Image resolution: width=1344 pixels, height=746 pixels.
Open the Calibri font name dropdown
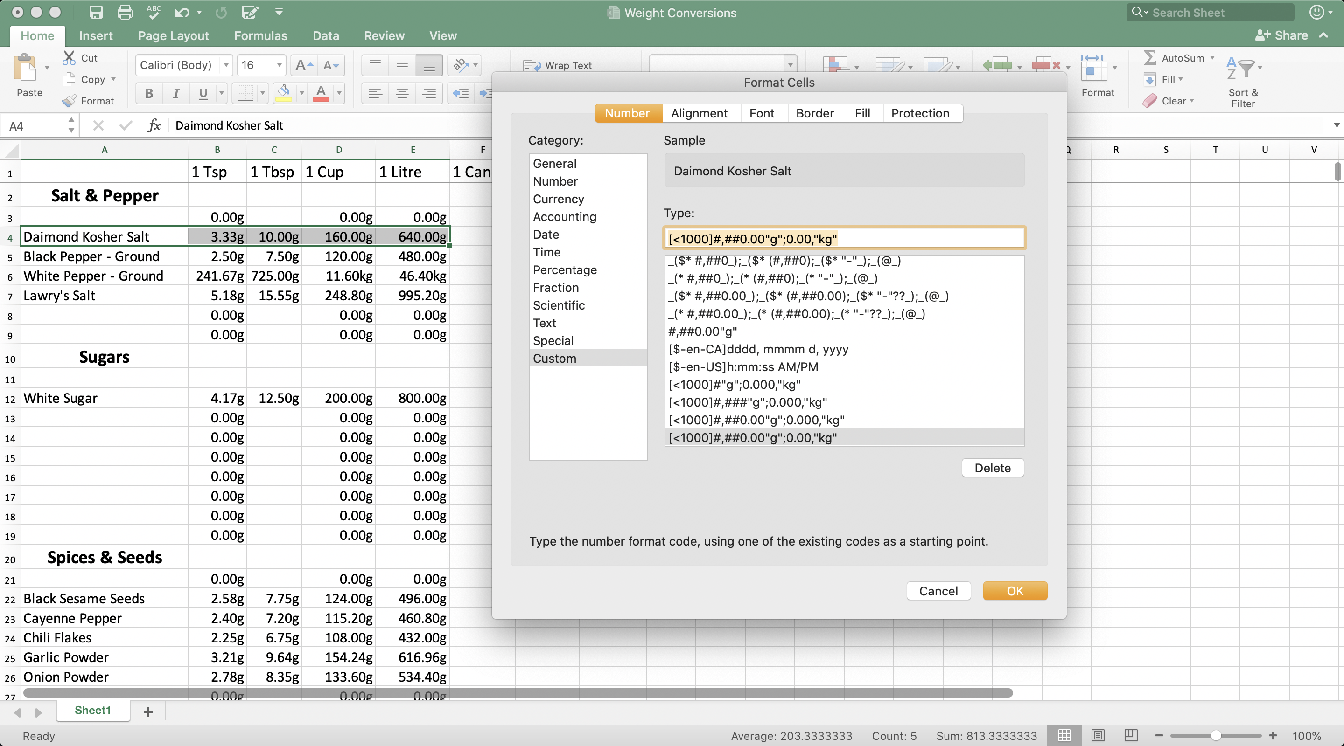click(x=226, y=65)
